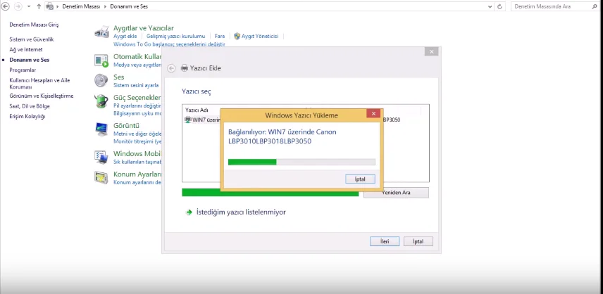Click the Back navigation arrow in the address bar

tap(6, 6)
